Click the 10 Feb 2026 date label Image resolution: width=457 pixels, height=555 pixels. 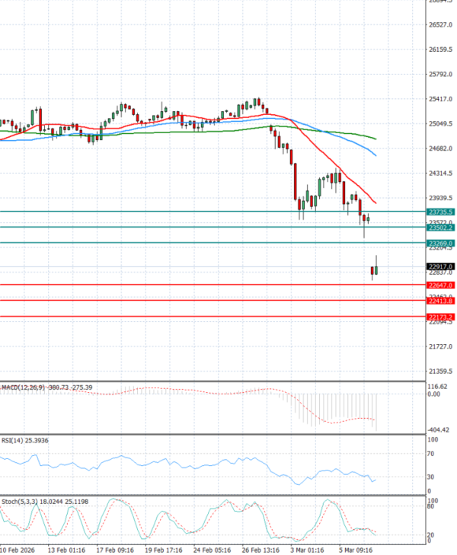(x=19, y=549)
